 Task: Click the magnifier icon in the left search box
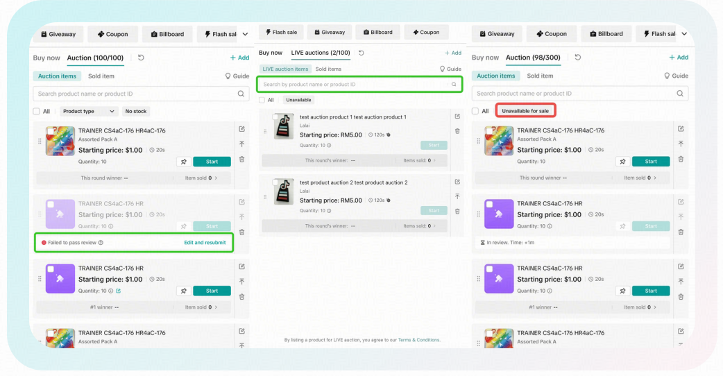[241, 94]
